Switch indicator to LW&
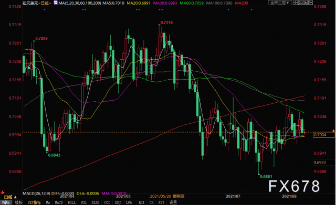The image size is (336, 205). click(129, 202)
